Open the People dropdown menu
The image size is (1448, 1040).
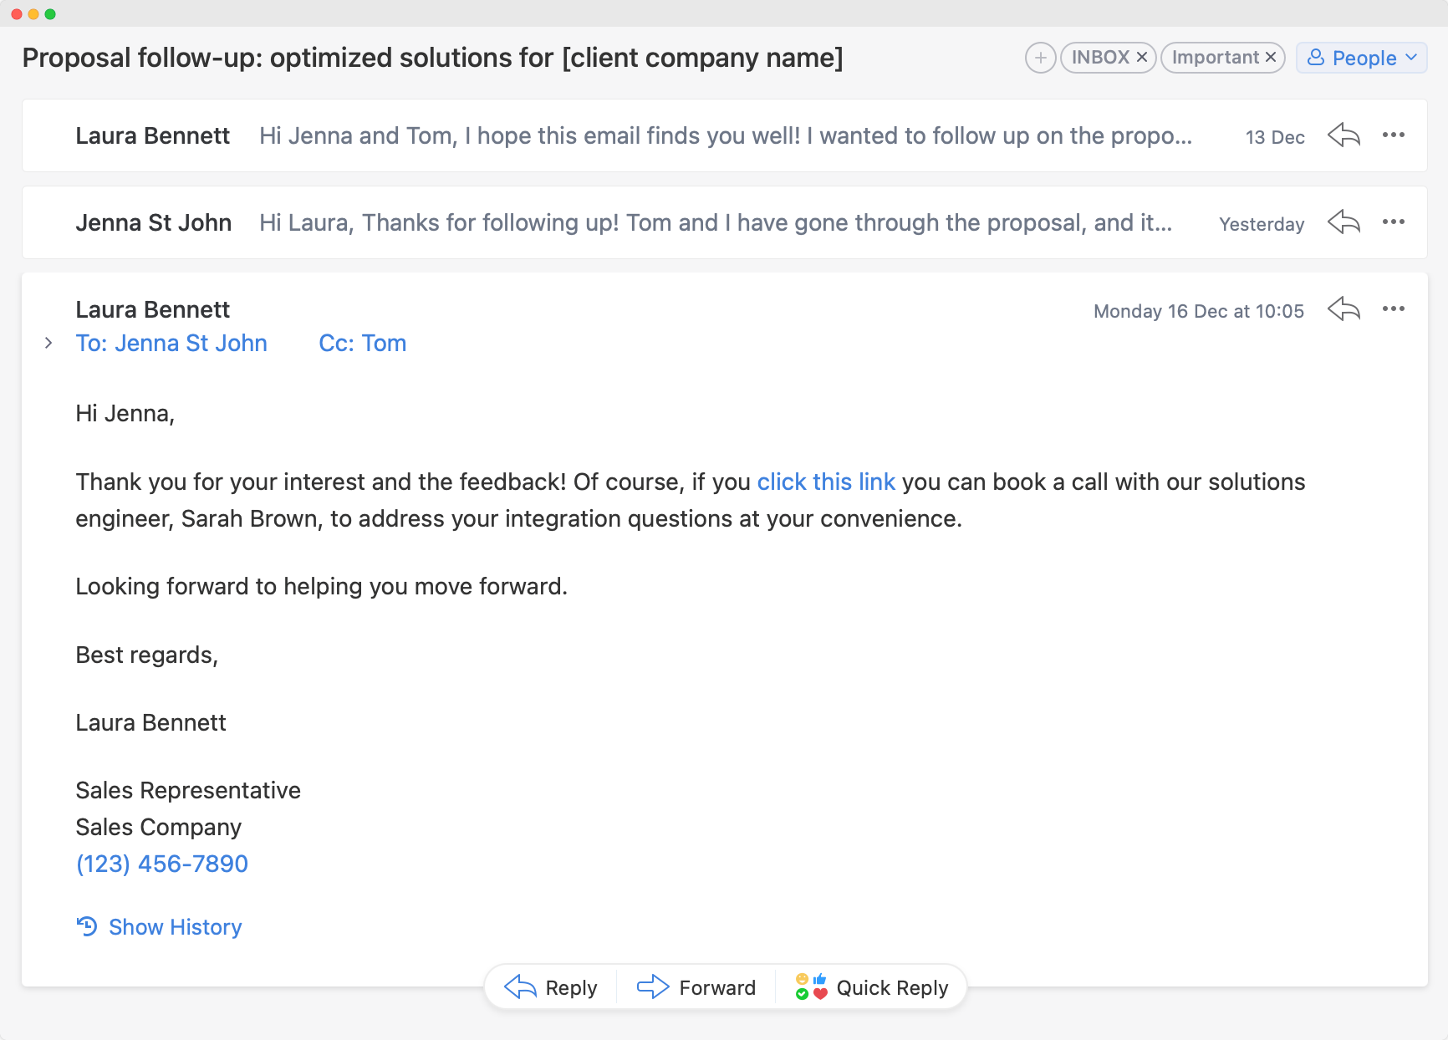[x=1361, y=58]
